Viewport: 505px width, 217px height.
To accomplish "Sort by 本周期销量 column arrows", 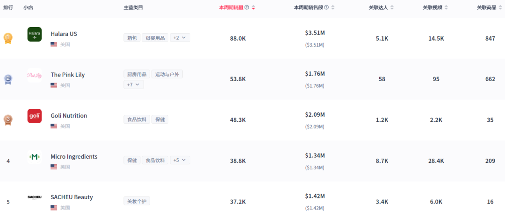I will (x=253, y=7).
